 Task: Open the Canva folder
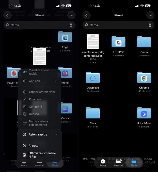tap(66, 108)
